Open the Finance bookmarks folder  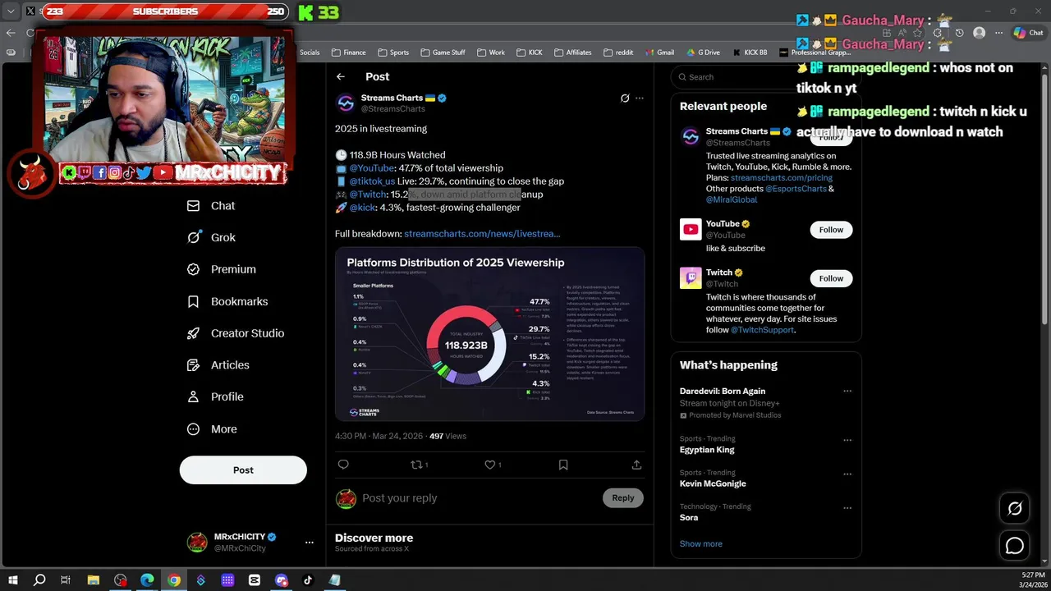tap(348, 53)
